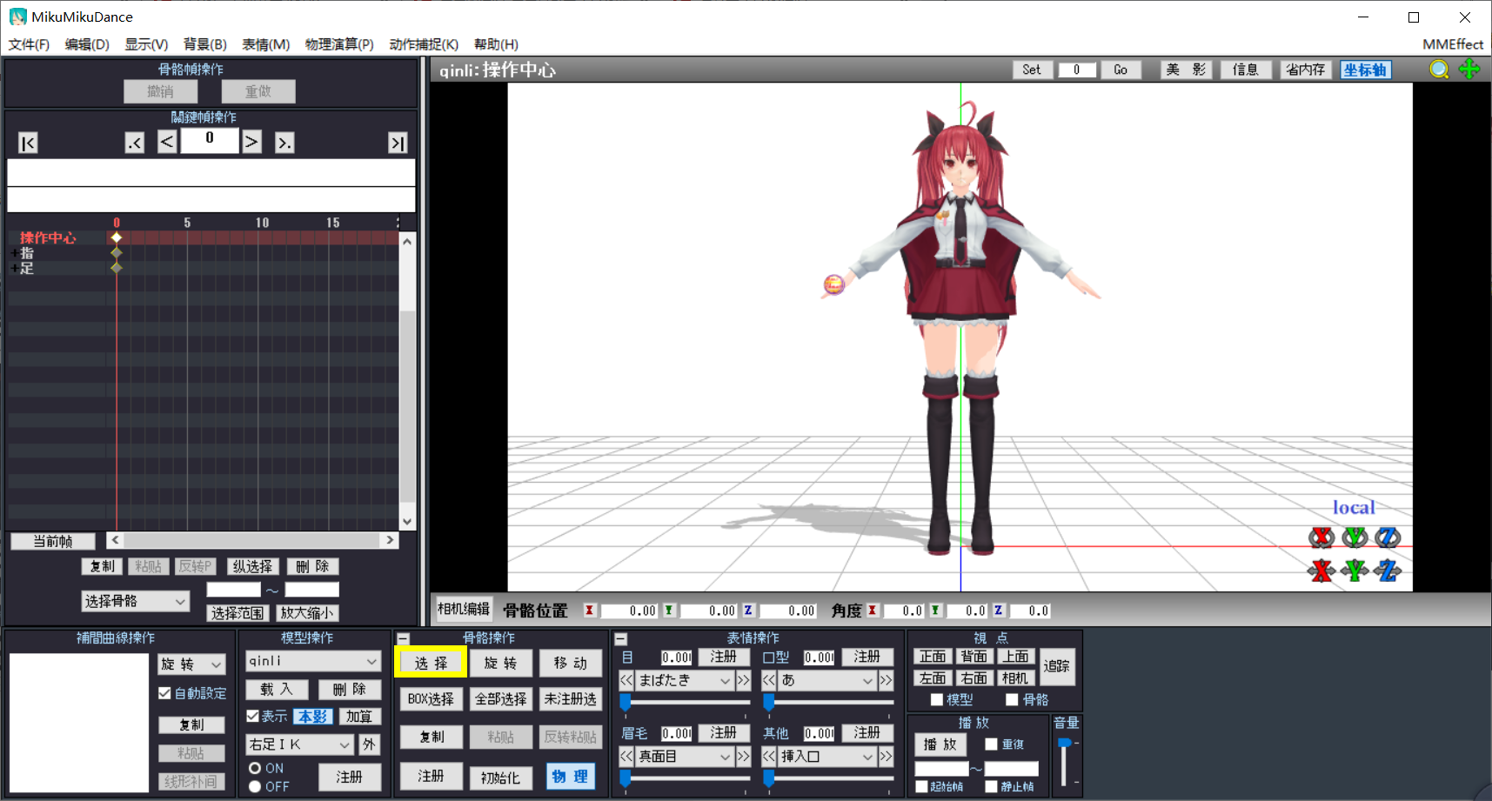The width and height of the screenshot is (1492, 801).
Task: Select the red X rotation axis handle
Action: click(1321, 537)
